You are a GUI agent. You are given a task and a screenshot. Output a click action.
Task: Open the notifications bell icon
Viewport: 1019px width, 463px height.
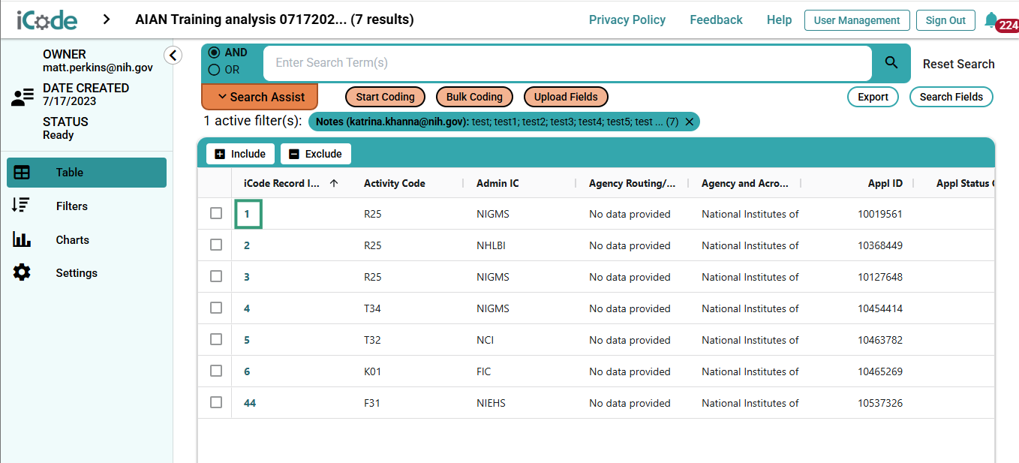point(990,20)
